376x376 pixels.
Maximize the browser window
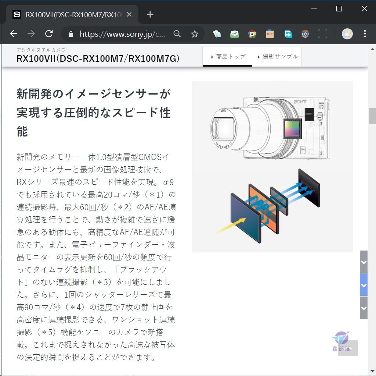(x=339, y=9)
